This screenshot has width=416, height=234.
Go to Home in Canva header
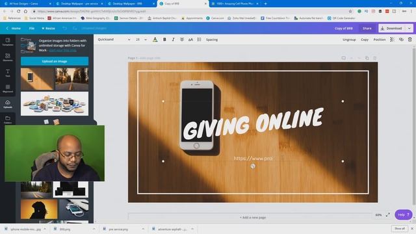[14, 29]
